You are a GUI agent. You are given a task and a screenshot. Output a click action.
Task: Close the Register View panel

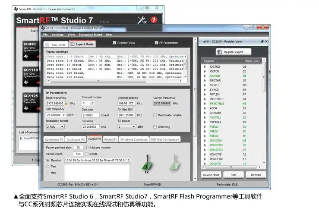266,41
